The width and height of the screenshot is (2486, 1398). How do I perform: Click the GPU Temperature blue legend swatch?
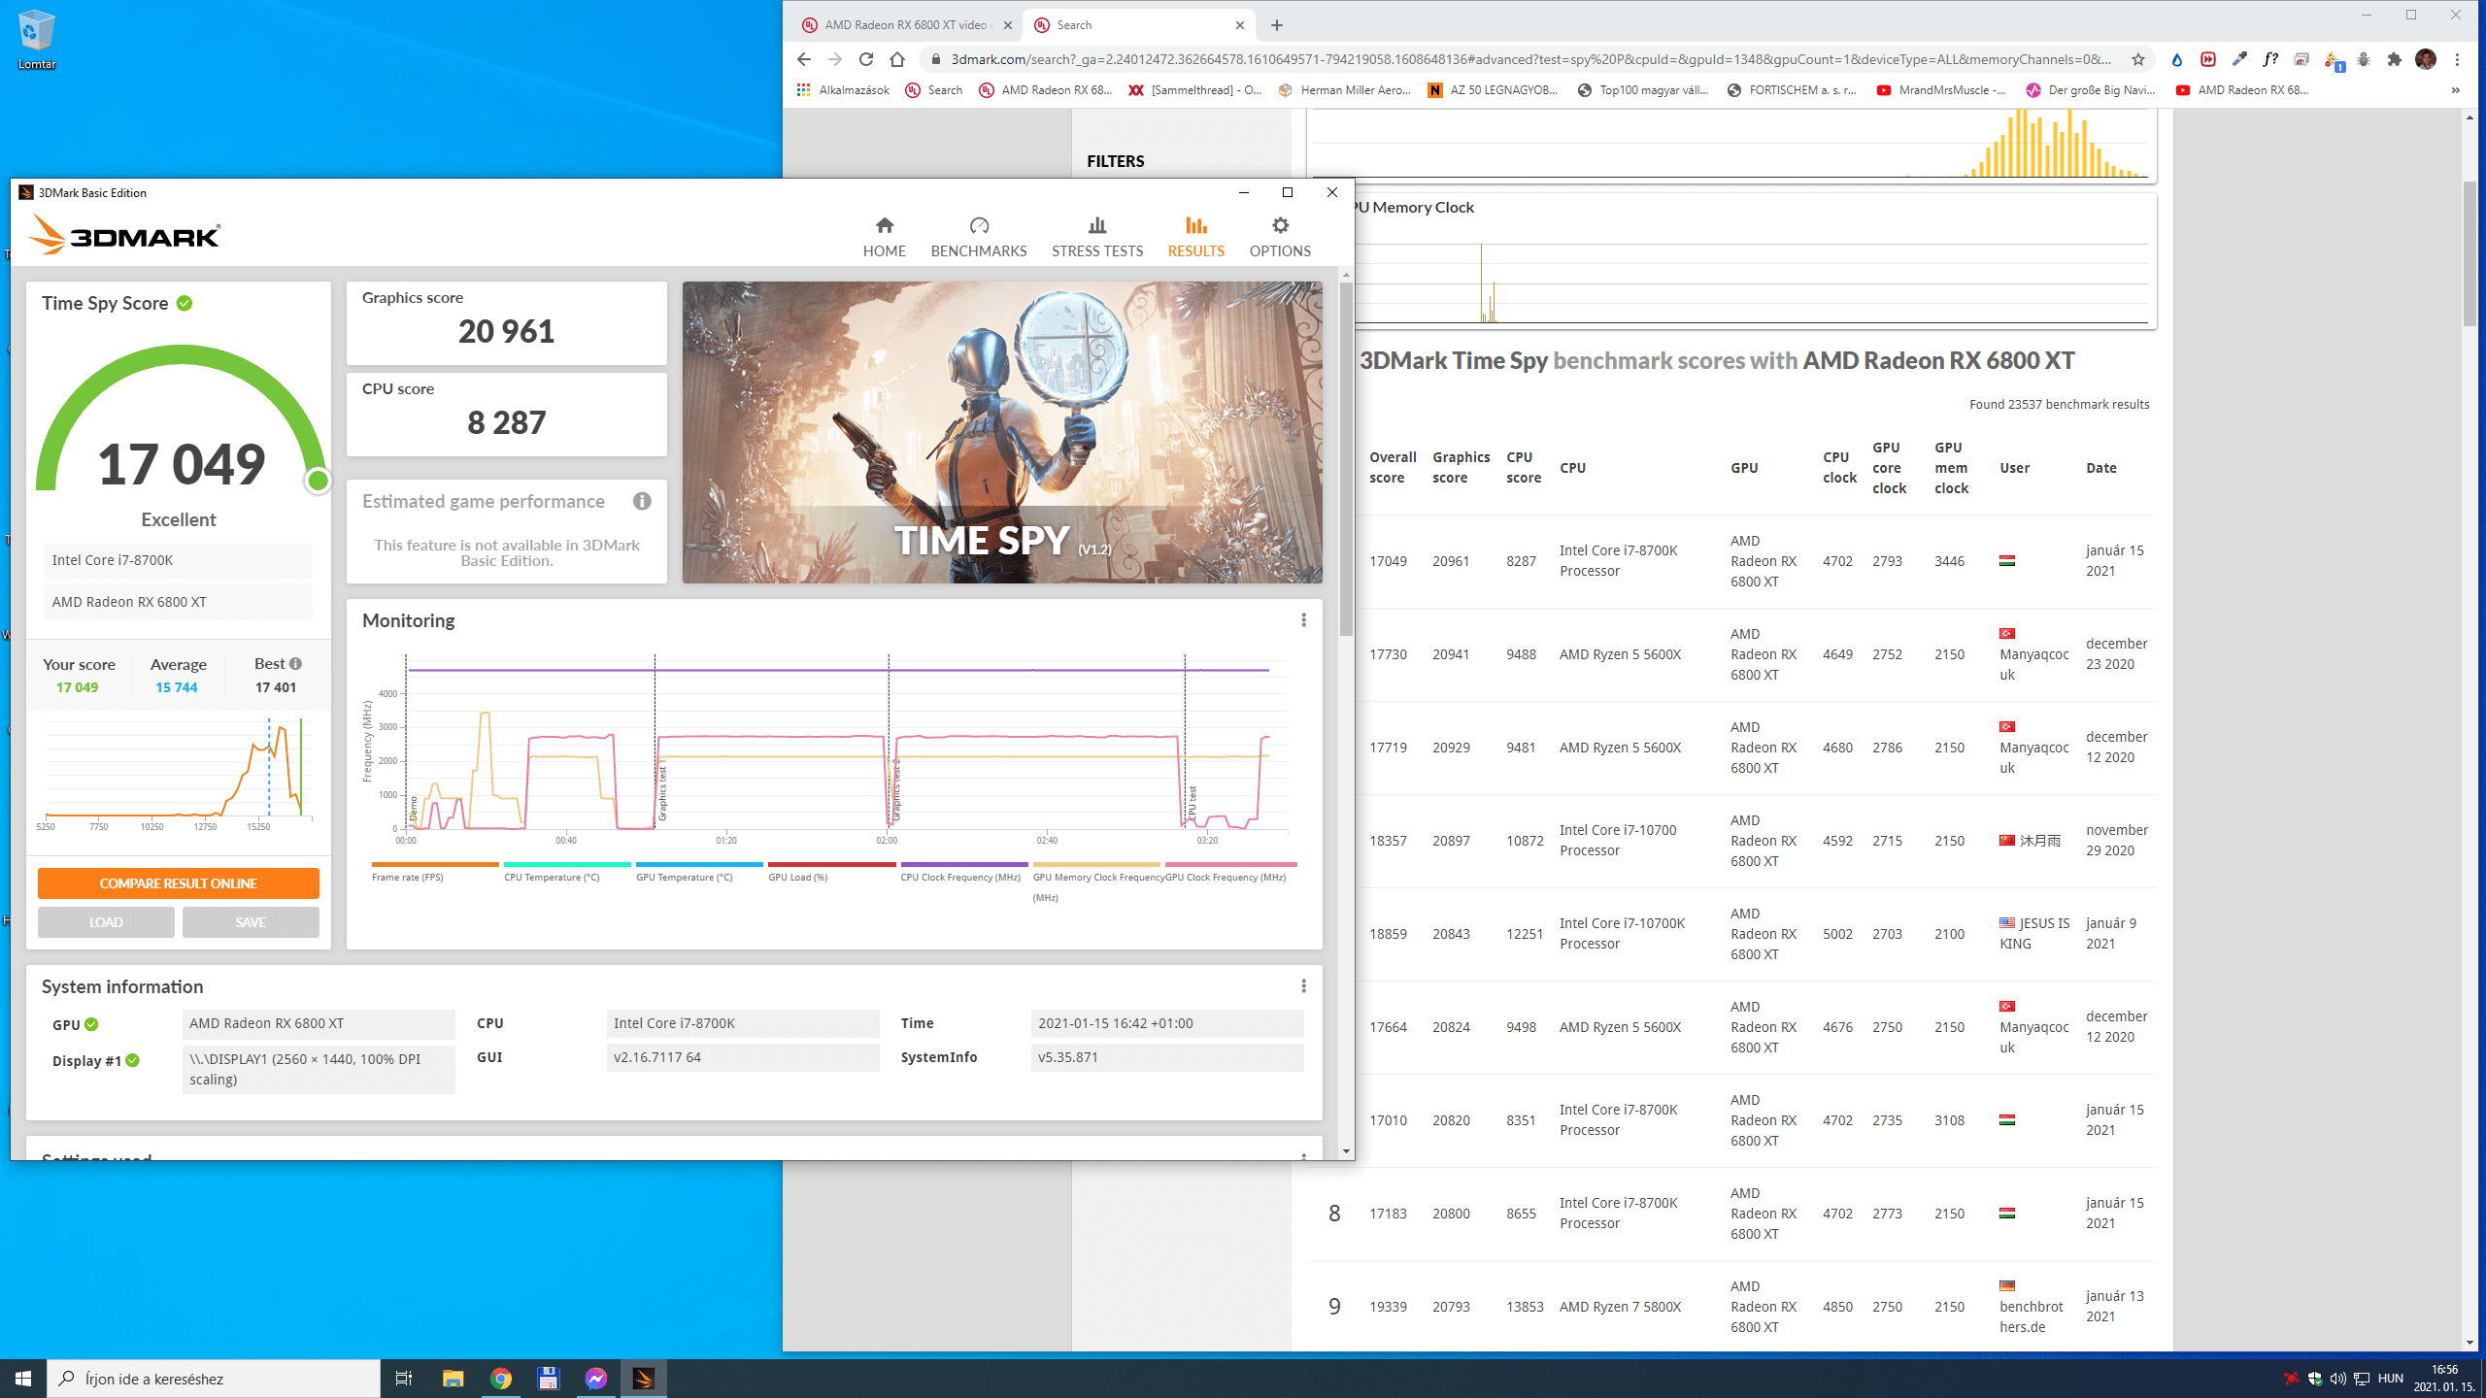click(x=699, y=864)
